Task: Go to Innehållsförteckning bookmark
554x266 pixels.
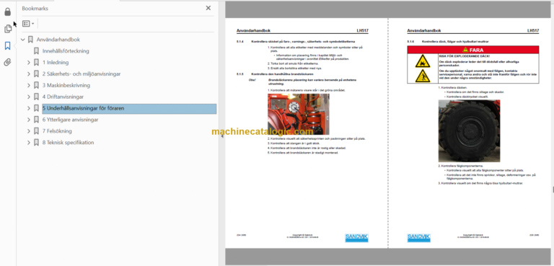Action: click(66, 51)
